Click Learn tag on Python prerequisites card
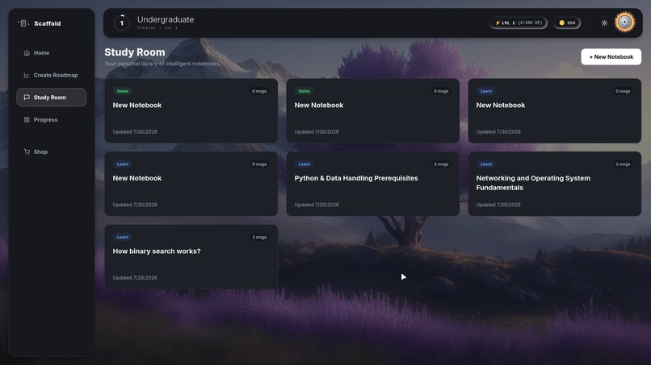Viewport: 651px width, 365px height. pyautogui.click(x=304, y=164)
